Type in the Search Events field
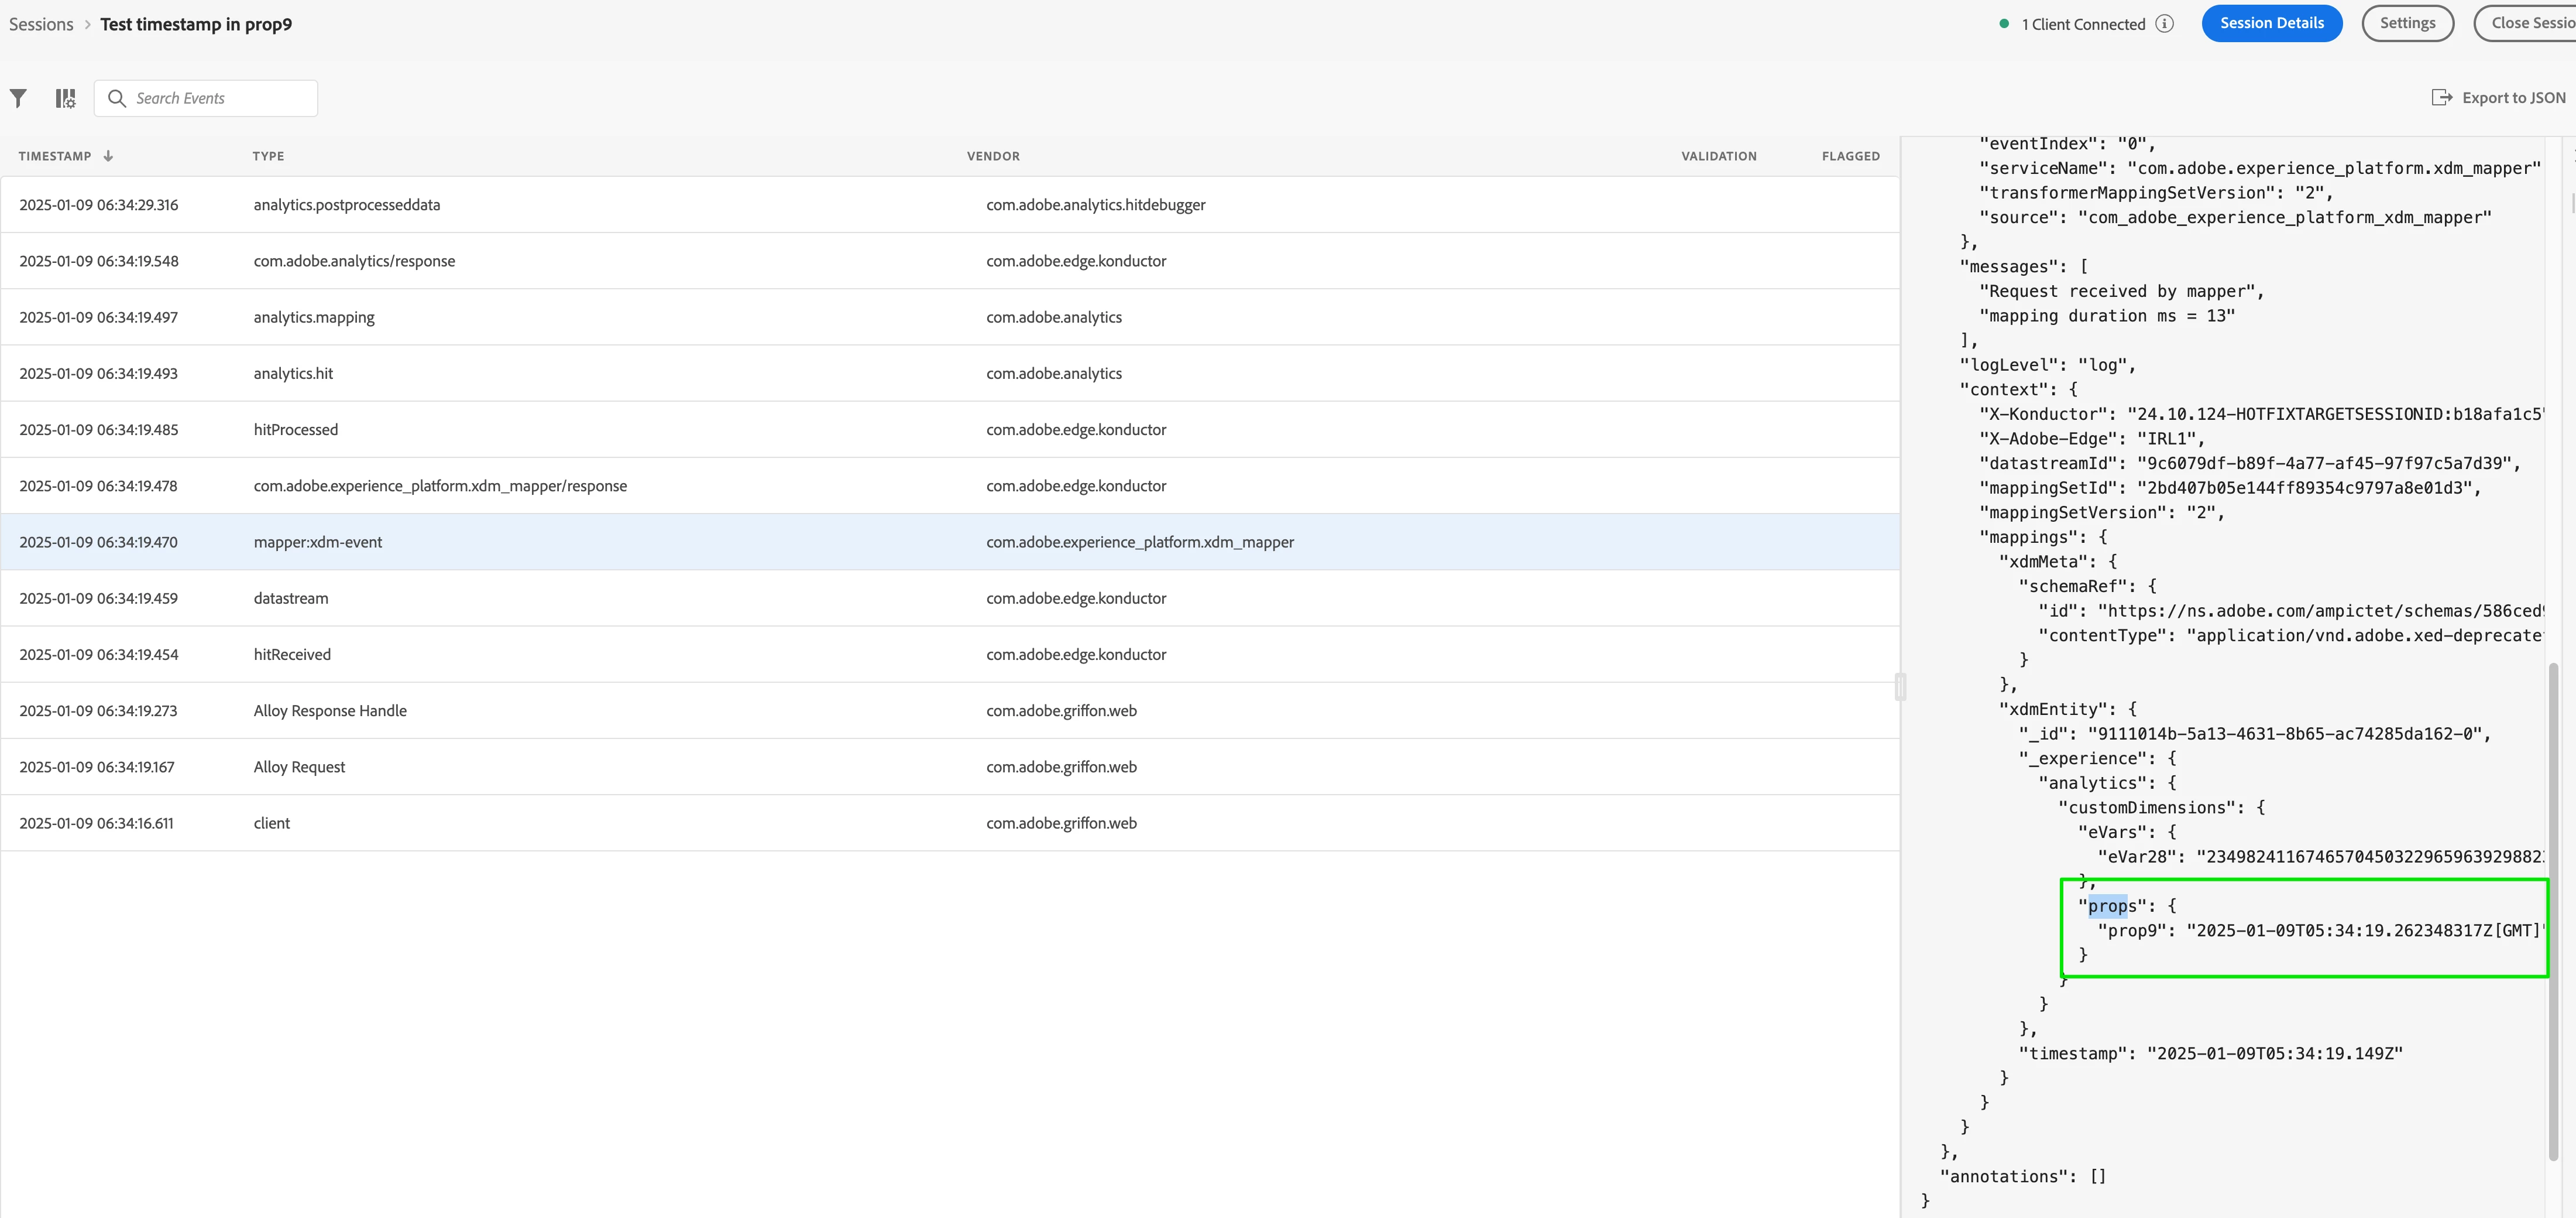Screen dimensions: 2576x1218 220,98
